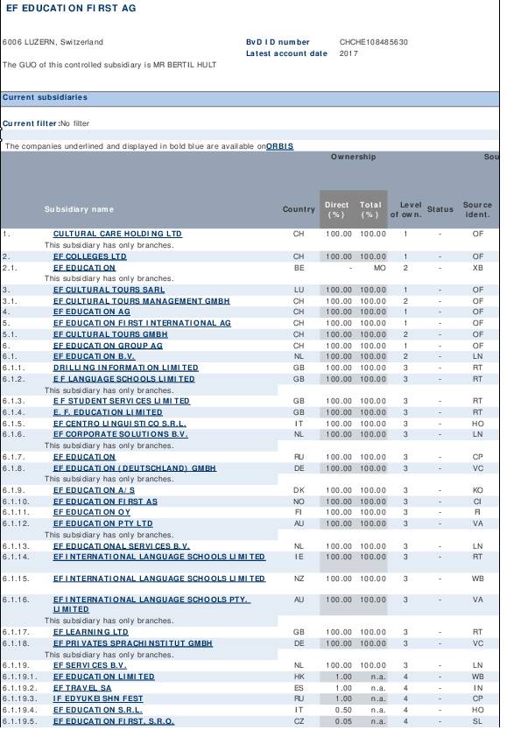Click the Direct (%) column header
521x737 pixels.
pos(336,209)
